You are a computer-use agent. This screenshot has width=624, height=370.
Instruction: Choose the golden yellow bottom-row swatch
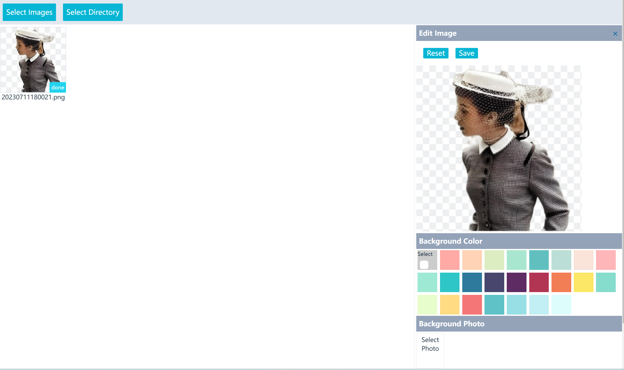pyautogui.click(x=449, y=304)
